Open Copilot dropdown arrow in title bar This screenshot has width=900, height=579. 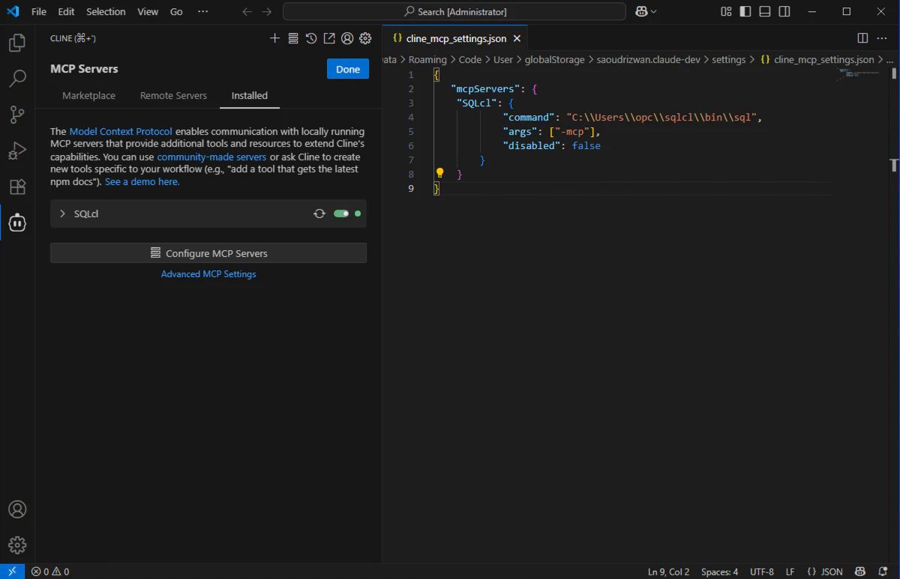point(654,11)
